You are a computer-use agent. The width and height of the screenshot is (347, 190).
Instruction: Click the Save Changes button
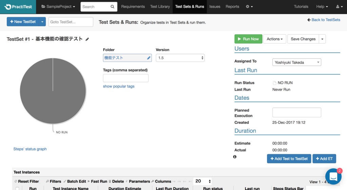(303, 39)
